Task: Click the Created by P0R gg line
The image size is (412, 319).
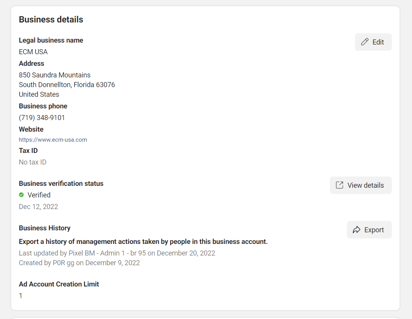Action: point(79,263)
